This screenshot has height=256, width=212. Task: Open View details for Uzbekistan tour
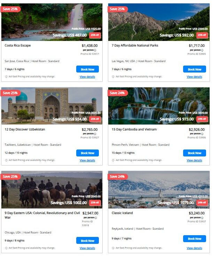87,160
